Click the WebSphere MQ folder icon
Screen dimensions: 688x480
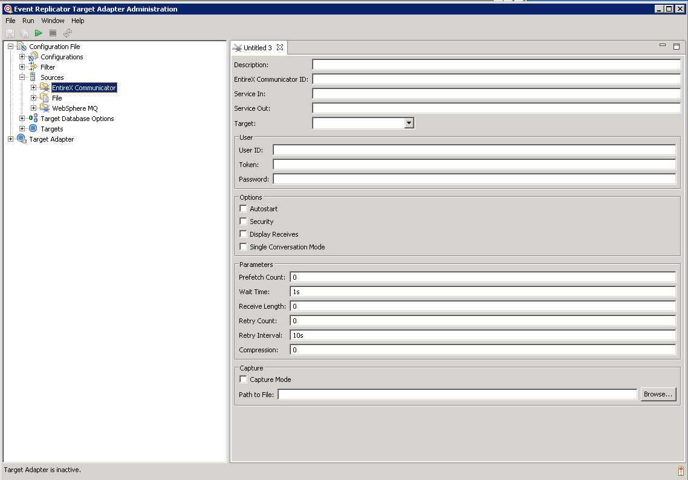coord(44,108)
